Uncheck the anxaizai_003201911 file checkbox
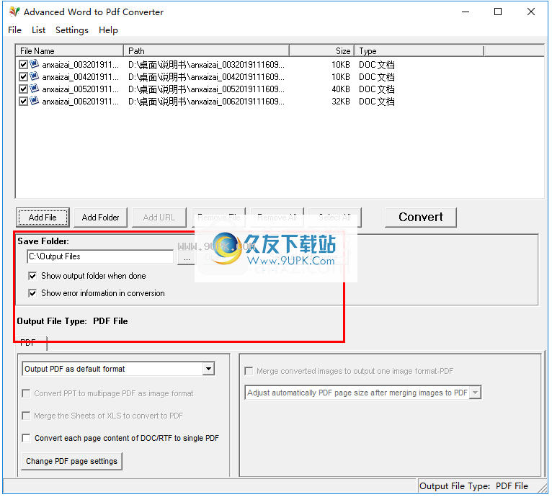 [23, 65]
